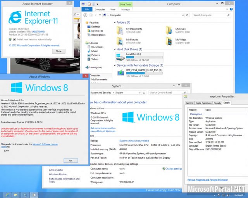This screenshot has height=198, width=248.
Task: Select Libraries in navigation pane
Action: [x=94, y=43]
